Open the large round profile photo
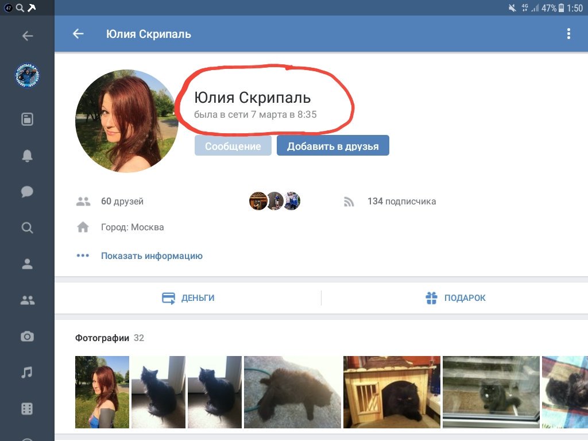588x441 pixels. (x=127, y=121)
